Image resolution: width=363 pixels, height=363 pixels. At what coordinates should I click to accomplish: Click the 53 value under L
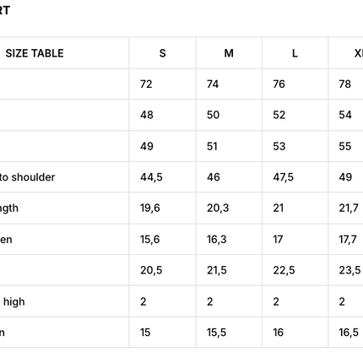pos(279,146)
